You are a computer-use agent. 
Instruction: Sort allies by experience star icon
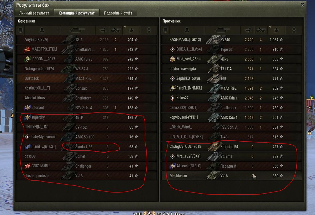pyautogui.click(x=131, y=31)
